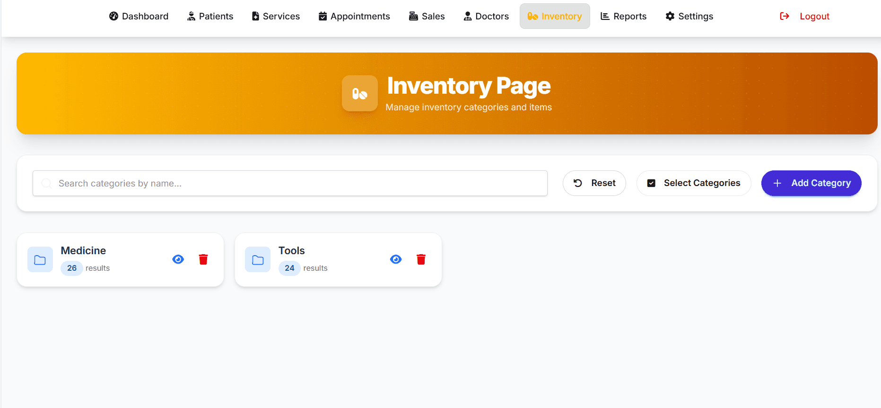Click the Select Categories button
Viewport: 881px width, 408px height.
[694, 183]
